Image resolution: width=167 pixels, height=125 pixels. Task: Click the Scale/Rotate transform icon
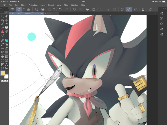pyautogui.click(x=94, y=9)
